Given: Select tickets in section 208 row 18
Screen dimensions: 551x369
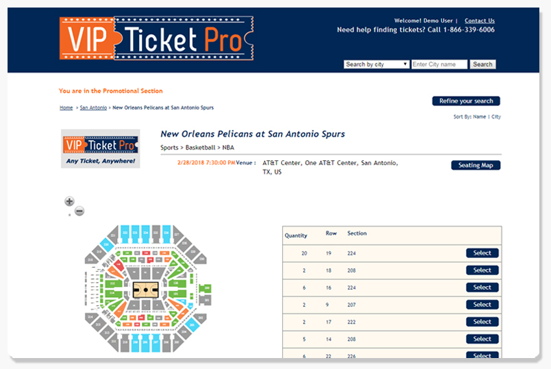Looking at the screenshot, I should (x=482, y=270).
